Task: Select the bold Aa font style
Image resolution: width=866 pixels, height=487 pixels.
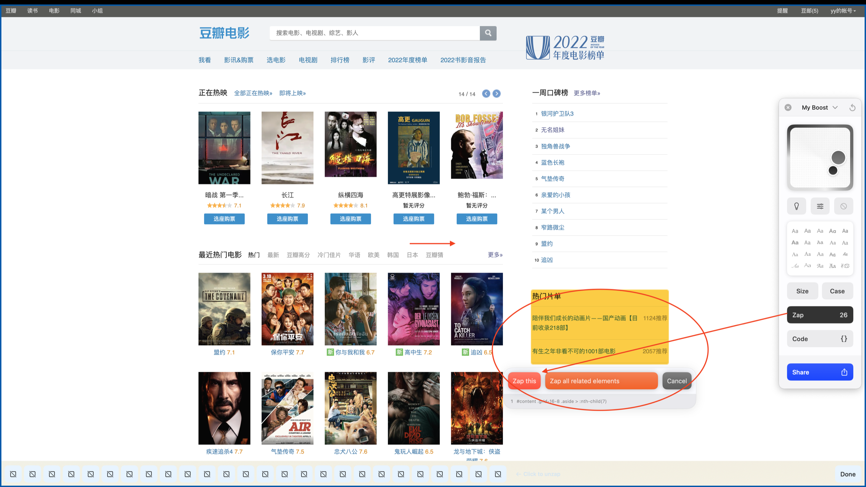Action: pos(795,242)
